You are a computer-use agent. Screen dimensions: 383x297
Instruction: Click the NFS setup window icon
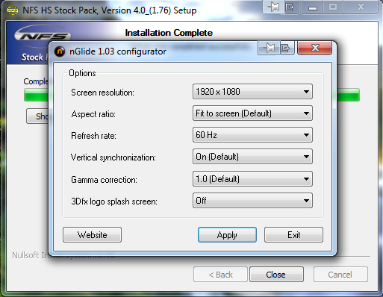point(13,10)
